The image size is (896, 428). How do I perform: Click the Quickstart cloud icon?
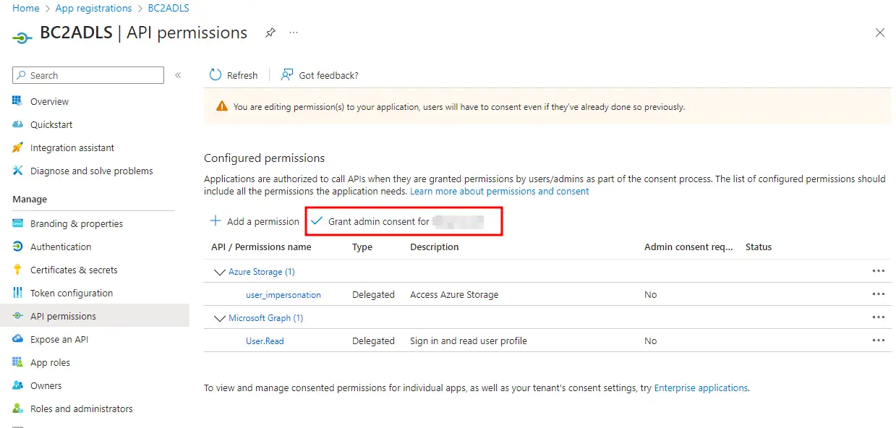point(17,124)
